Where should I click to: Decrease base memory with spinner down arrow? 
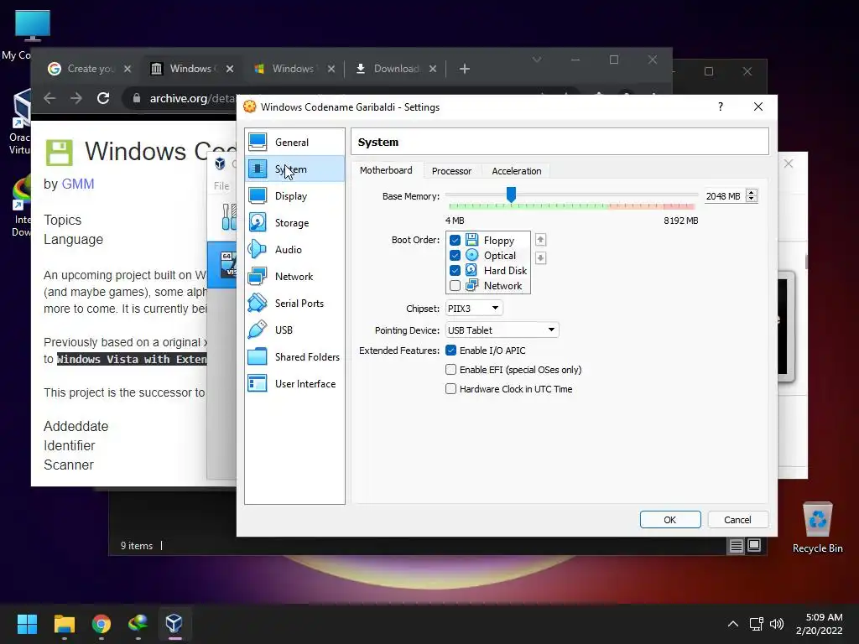point(752,200)
